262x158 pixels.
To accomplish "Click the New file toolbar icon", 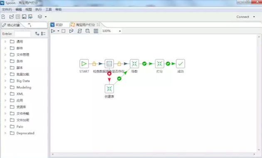I will [3, 17].
